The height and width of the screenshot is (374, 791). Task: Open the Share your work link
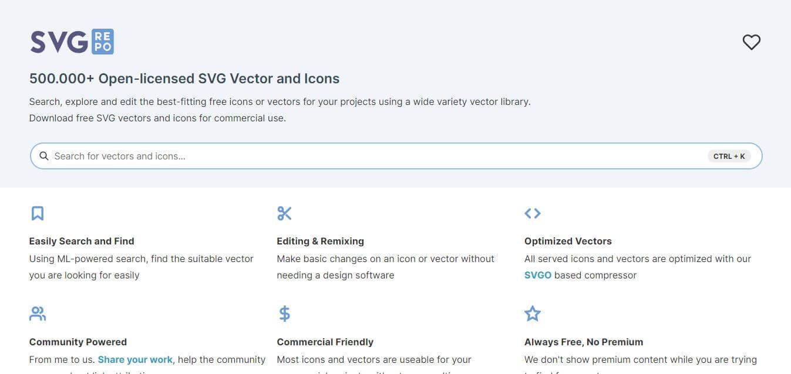tap(134, 359)
